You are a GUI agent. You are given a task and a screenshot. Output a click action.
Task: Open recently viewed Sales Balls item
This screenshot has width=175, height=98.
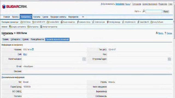pyautogui.click(x=143, y=22)
